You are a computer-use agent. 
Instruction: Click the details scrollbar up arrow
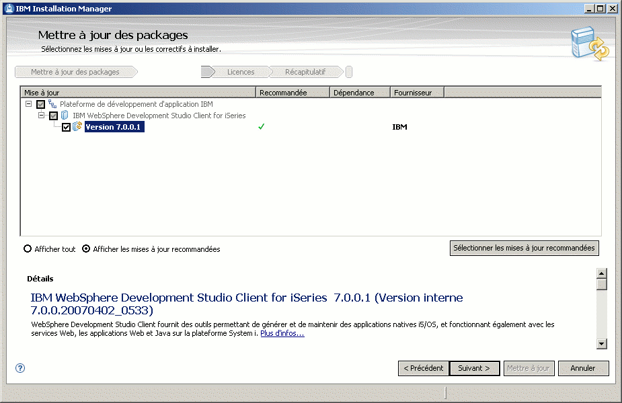click(x=601, y=273)
